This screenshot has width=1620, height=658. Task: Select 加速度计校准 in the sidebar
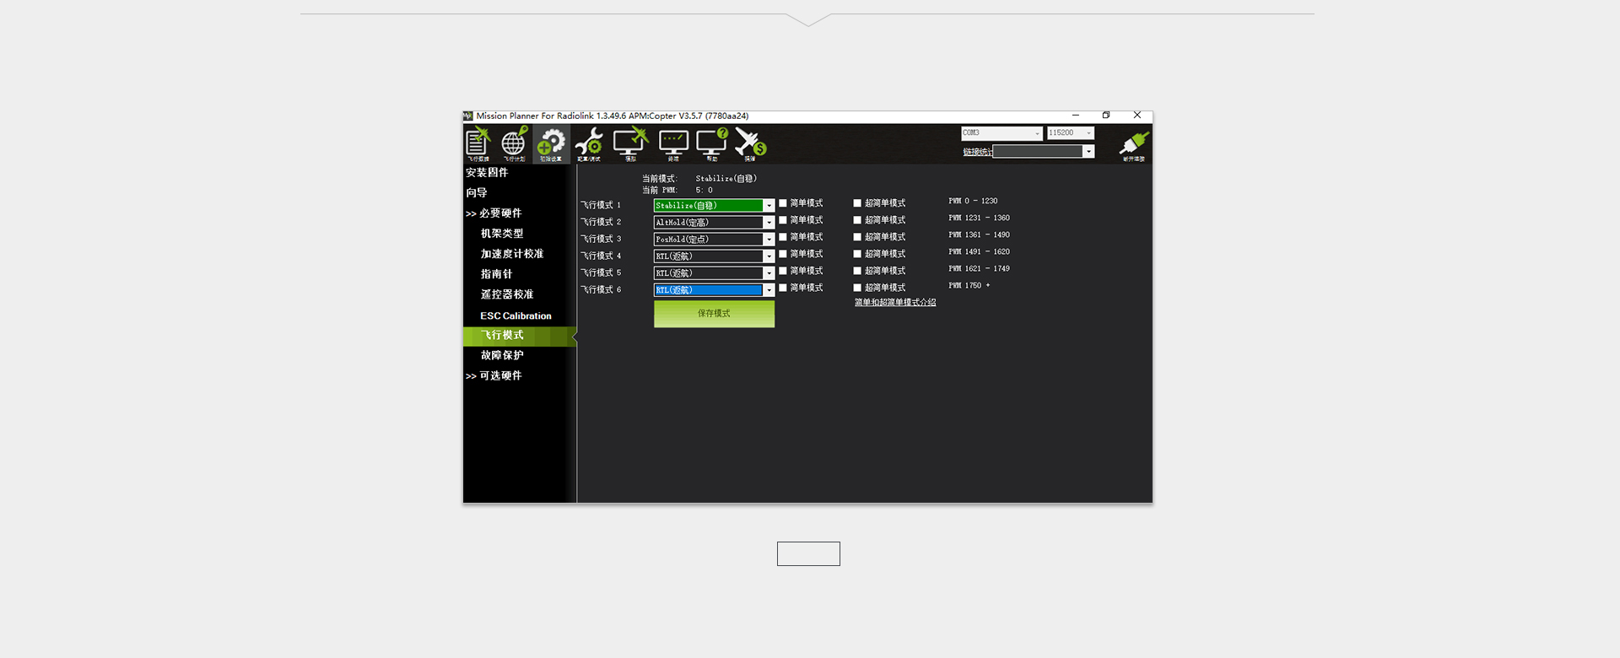512,254
